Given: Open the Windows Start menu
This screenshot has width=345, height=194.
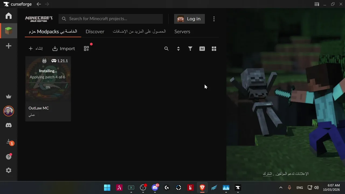Looking at the screenshot, I should 107,188.
